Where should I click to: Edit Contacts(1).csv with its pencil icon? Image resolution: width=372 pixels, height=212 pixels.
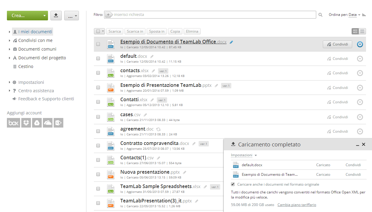(x=158, y=158)
